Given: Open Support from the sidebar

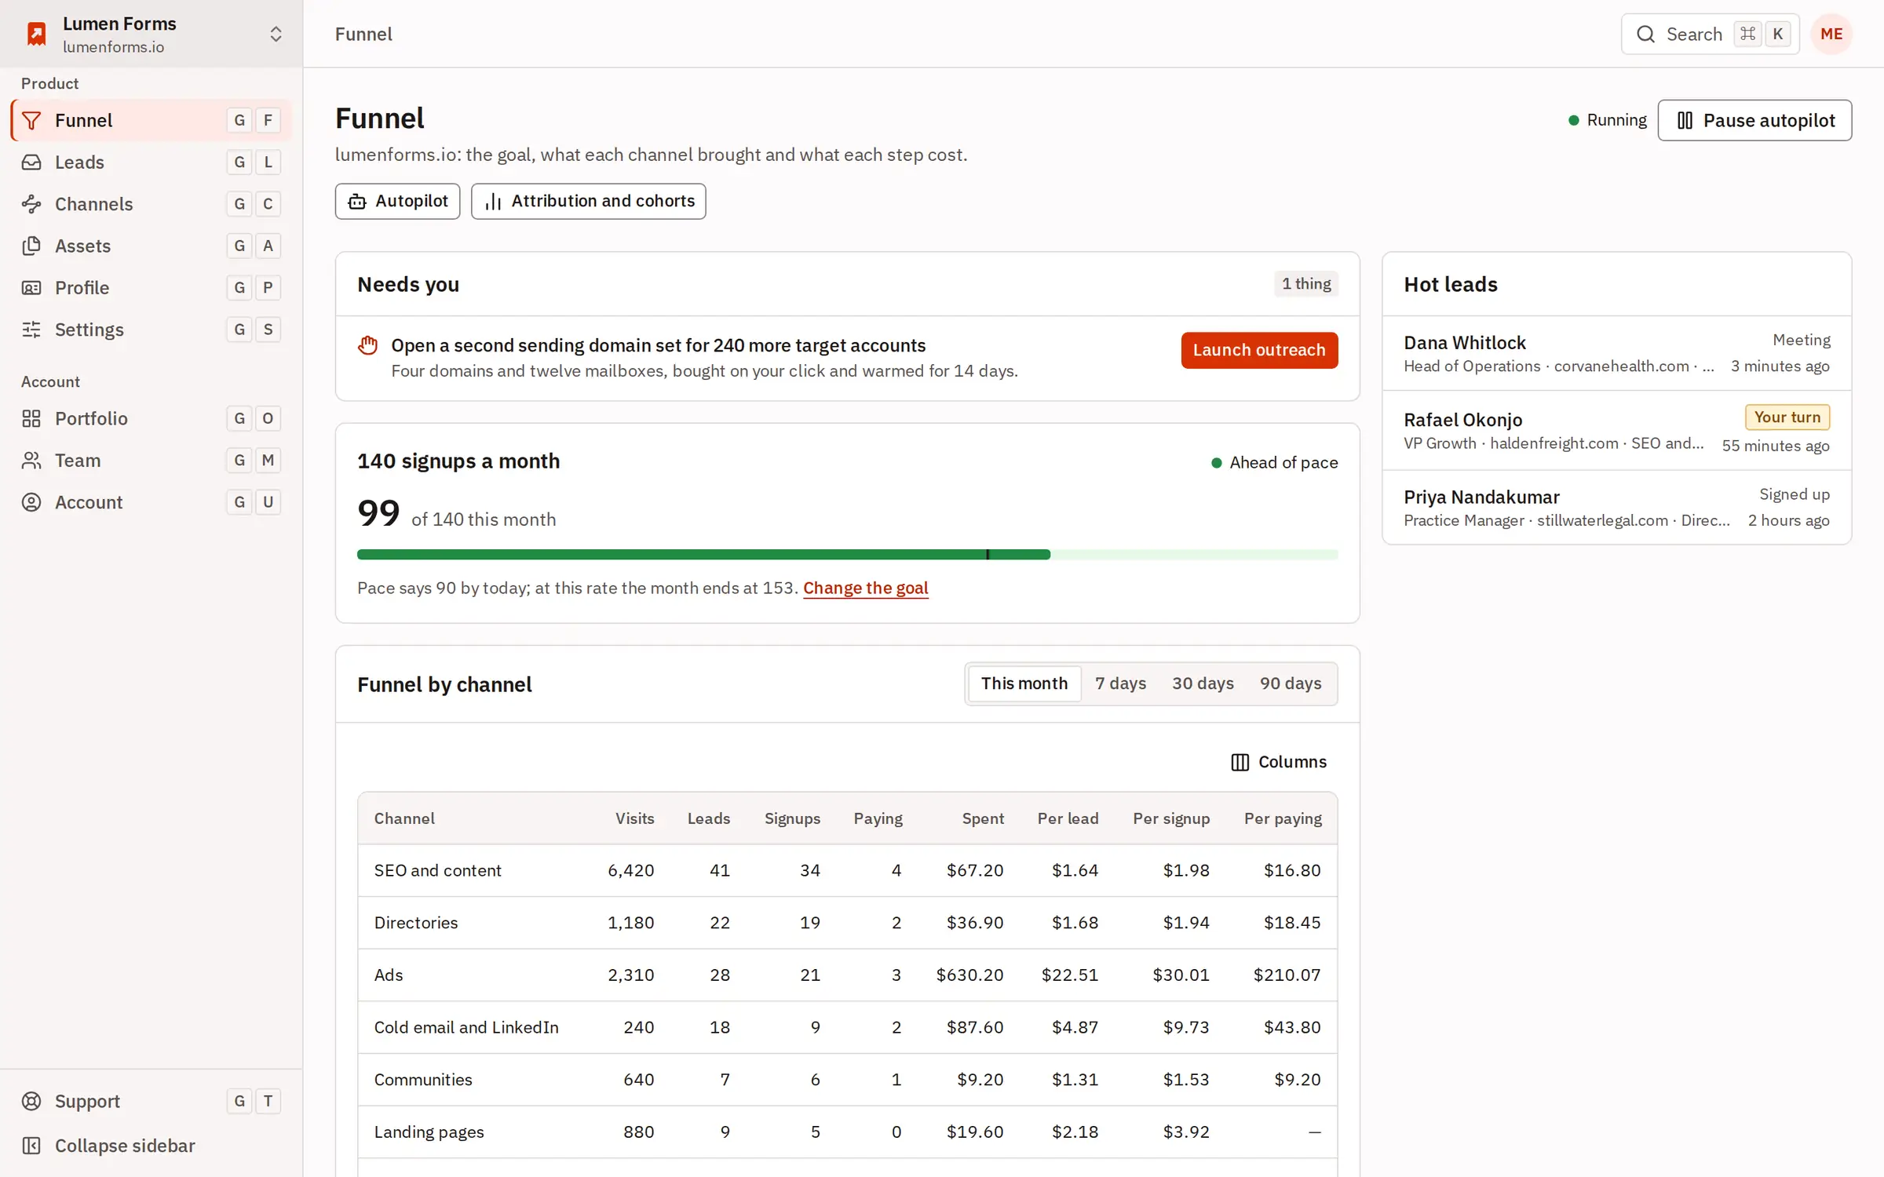Looking at the screenshot, I should pyautogui.click(x=152, y=1101).
